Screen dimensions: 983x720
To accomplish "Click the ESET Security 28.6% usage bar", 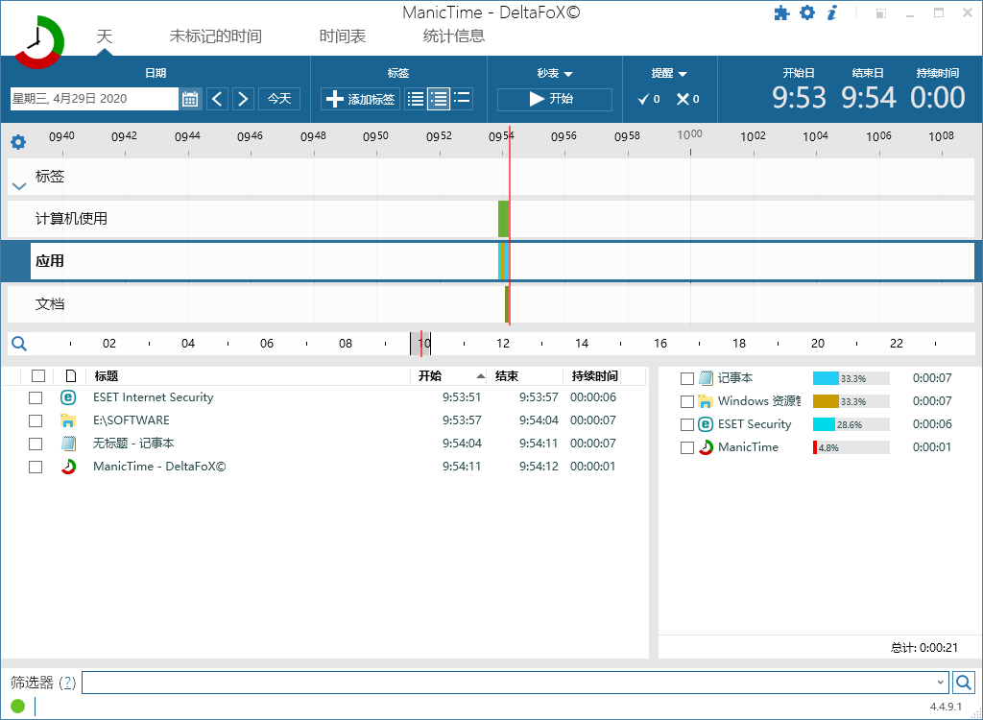I will [x=851, y=424].
